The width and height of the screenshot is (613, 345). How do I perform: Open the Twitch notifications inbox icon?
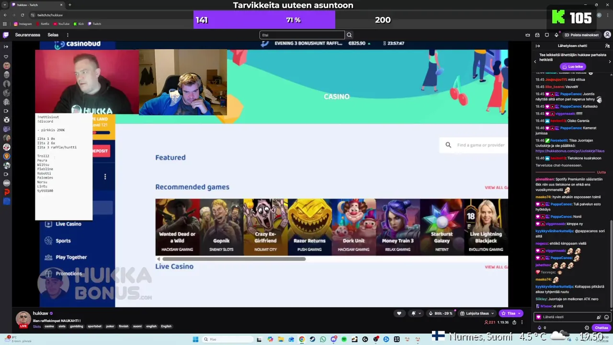pyautogui.click(x=537, y=35)
